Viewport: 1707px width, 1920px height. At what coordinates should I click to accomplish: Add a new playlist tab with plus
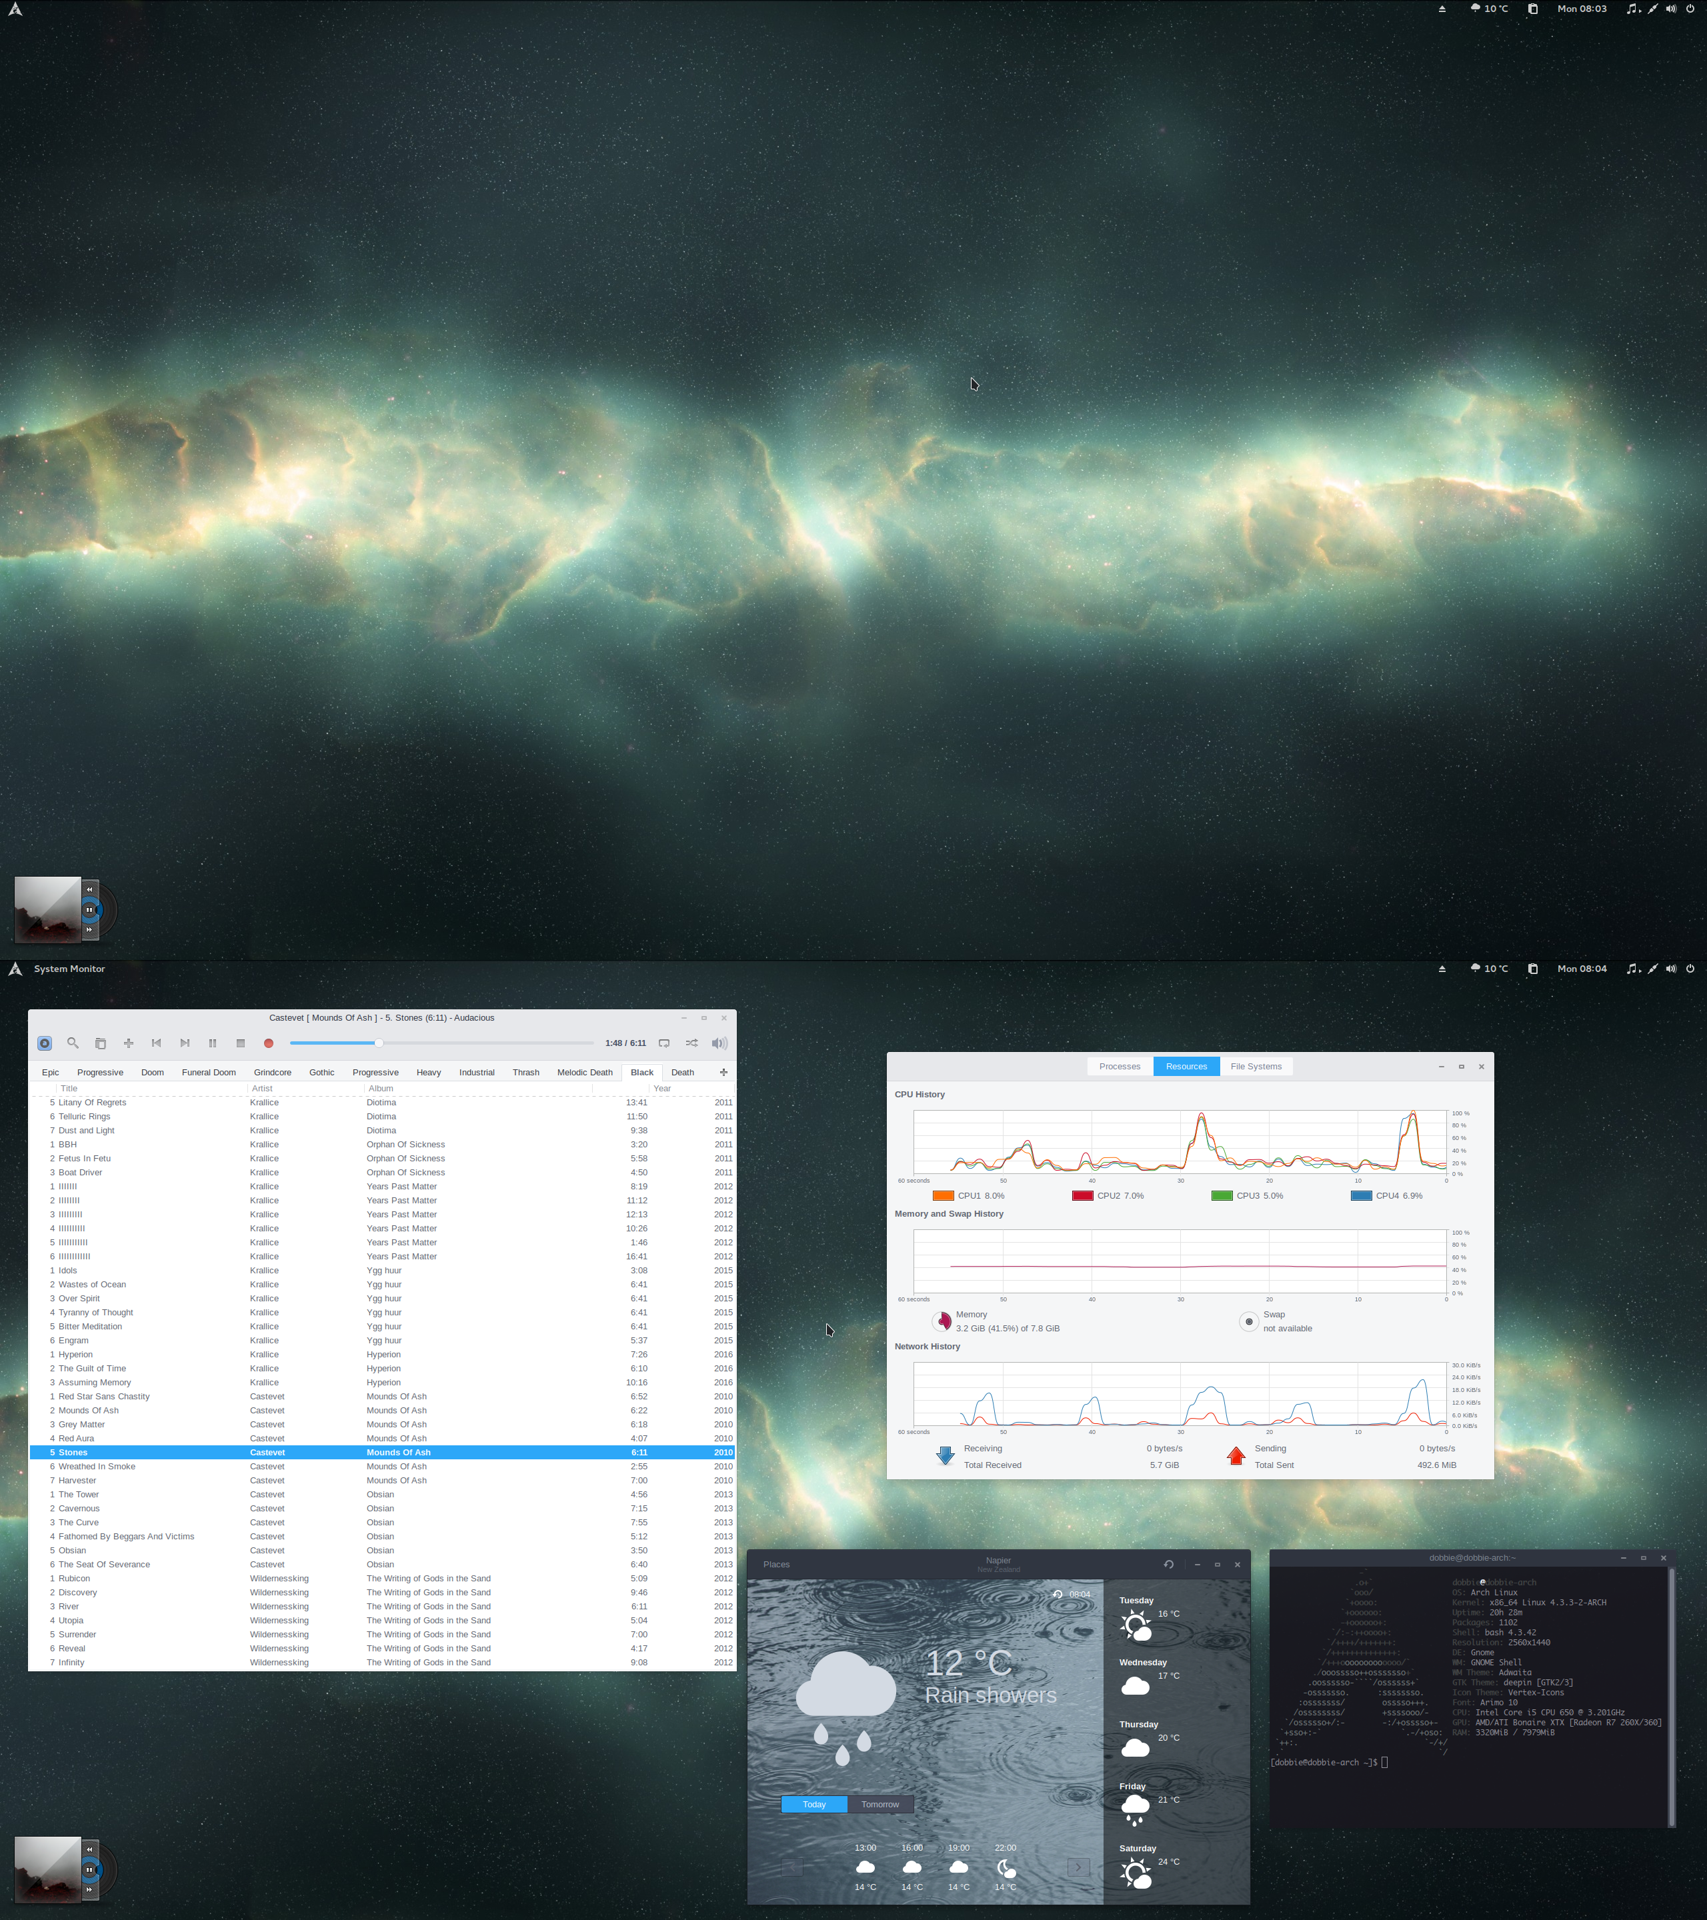coord(723,1072)
